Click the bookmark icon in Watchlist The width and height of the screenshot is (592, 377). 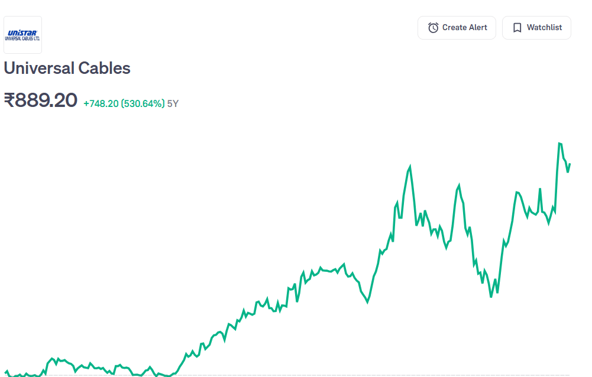point(517,28)
